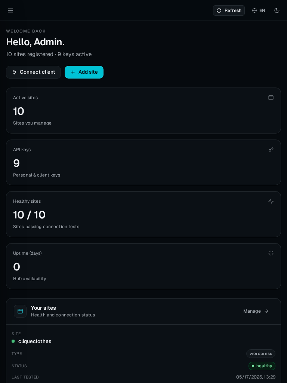The height and width of the screenshot is (383, 287).
Task: Click the Refresh button
Action: 229,10
